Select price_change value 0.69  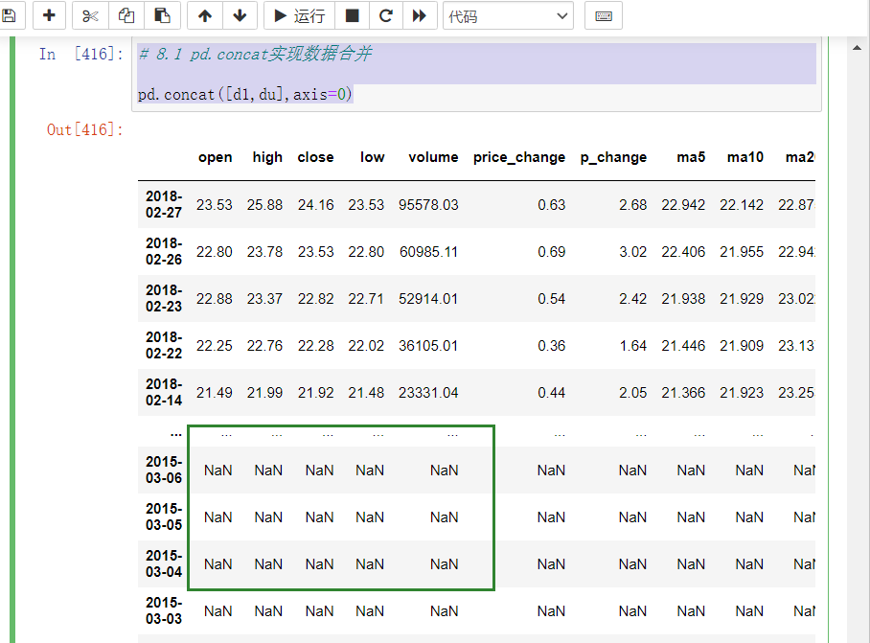point(552,252)
